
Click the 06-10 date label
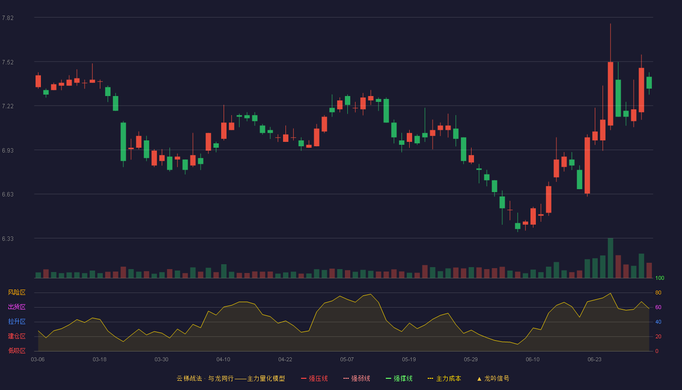coord(532,359)
